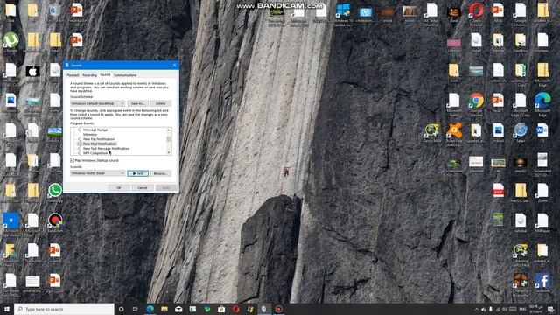Click the Delete scheme button

[x=161, y=103]
